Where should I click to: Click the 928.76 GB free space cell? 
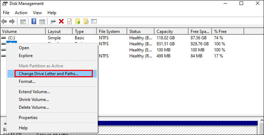pyautogui.click(x=200, y=44)
